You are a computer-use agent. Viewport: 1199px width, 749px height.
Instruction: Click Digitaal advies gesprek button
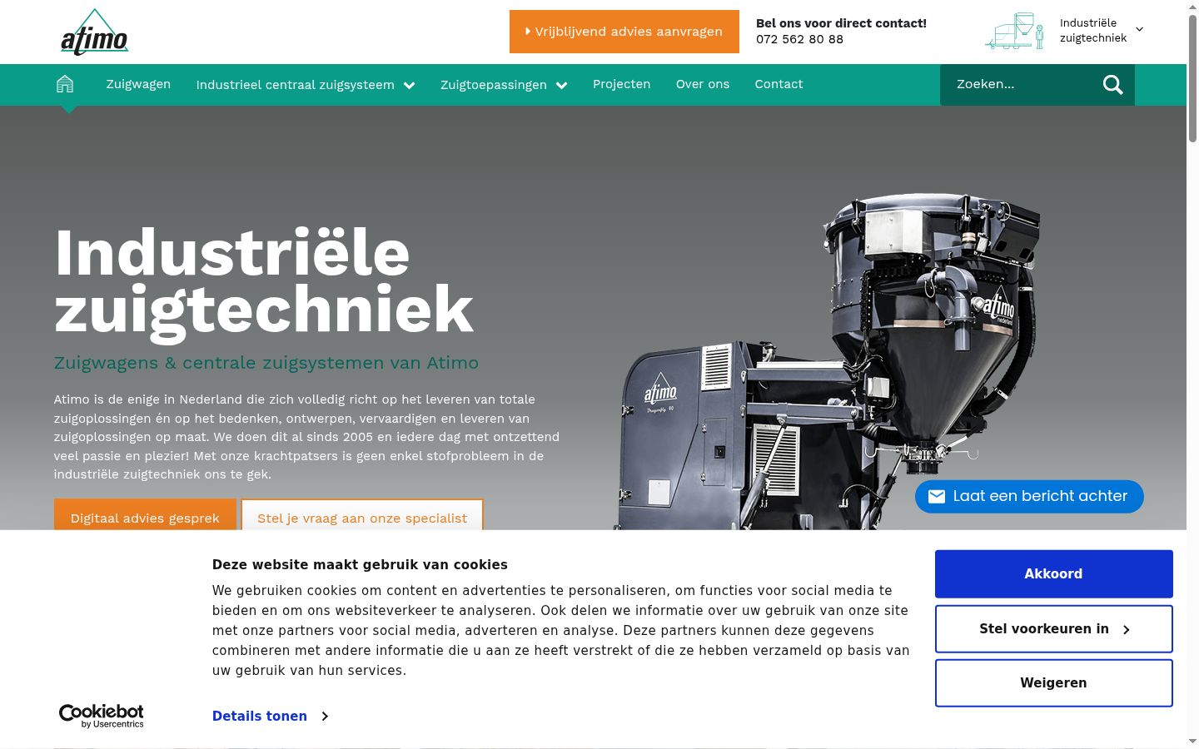145,515
